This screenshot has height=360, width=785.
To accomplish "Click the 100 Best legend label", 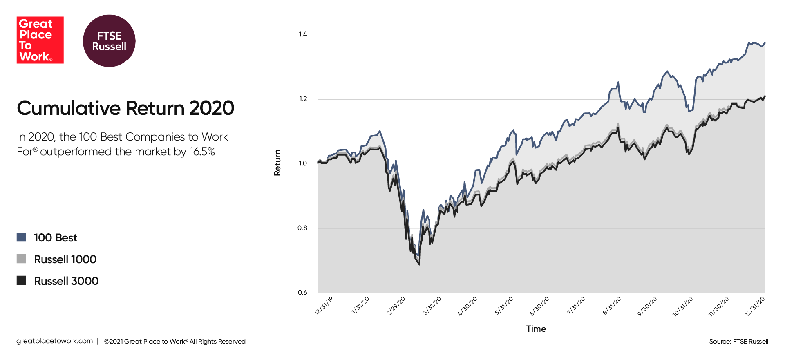I will tap(56, 238).
